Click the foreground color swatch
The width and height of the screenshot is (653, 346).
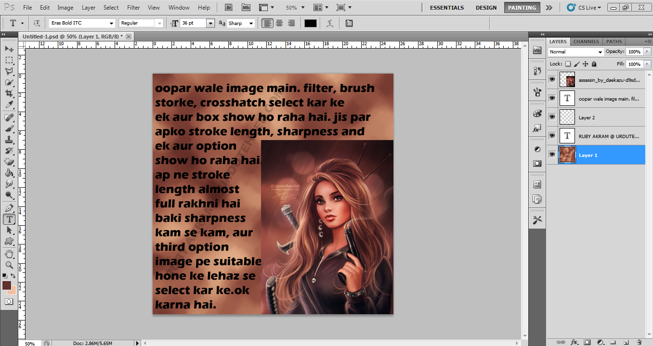point(6,285)
